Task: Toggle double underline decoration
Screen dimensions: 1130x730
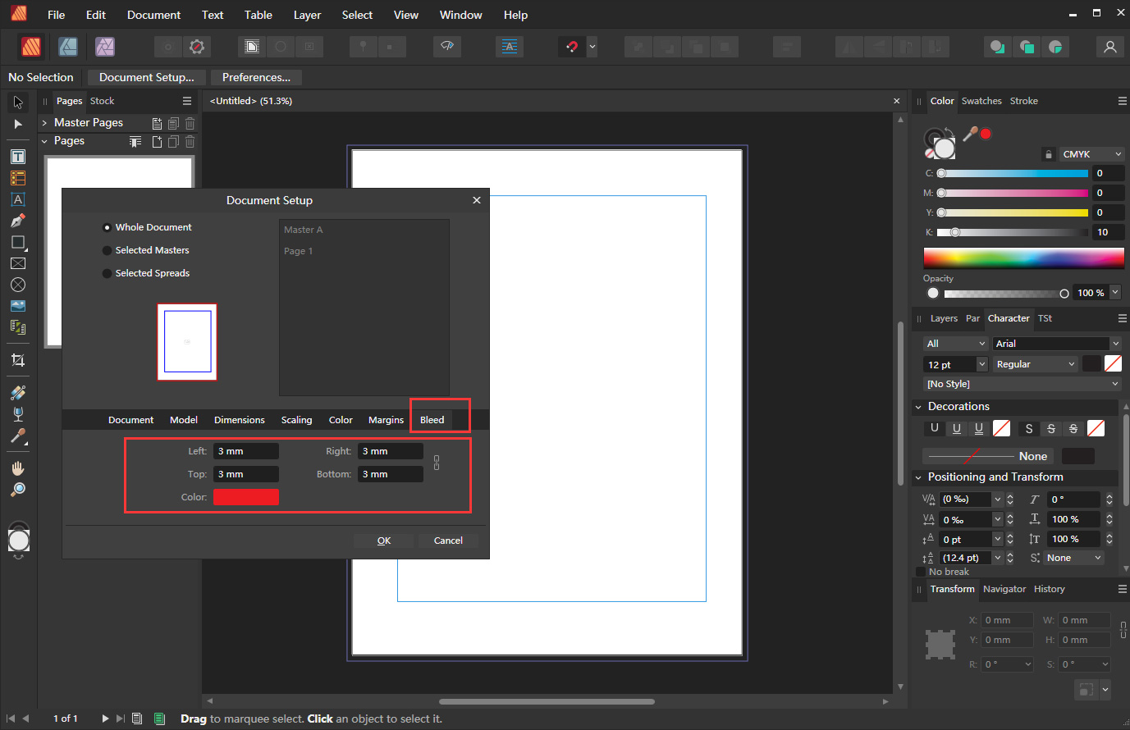Action: (x=979, y=428)
